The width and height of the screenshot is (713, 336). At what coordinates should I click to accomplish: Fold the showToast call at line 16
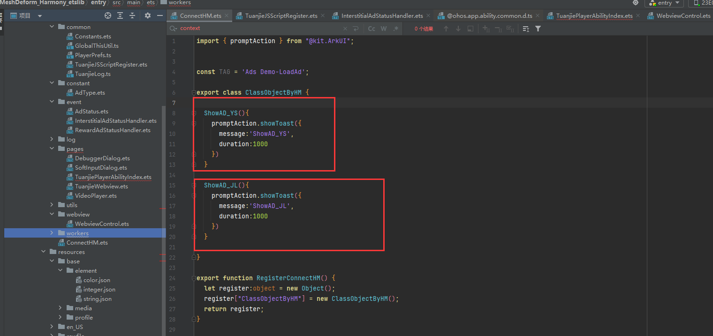click(194, 195)
